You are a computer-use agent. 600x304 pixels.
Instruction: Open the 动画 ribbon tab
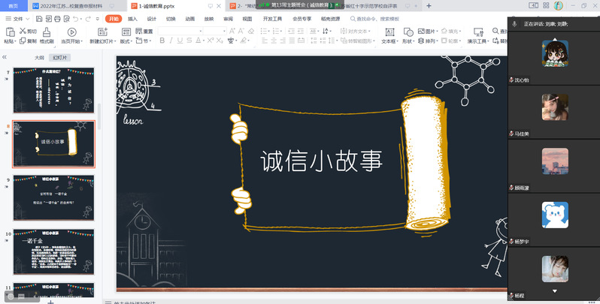190,18
